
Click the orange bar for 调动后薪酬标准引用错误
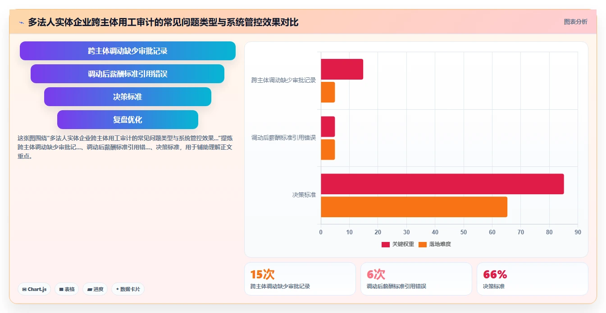click(x=328, y=149)
